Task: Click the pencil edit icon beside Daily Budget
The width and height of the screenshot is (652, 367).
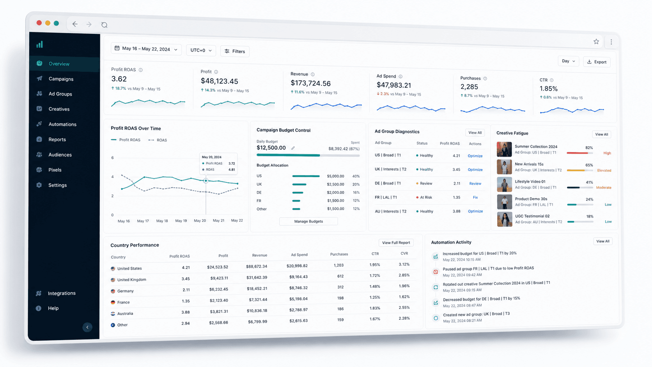Action: tap(293, 148)
